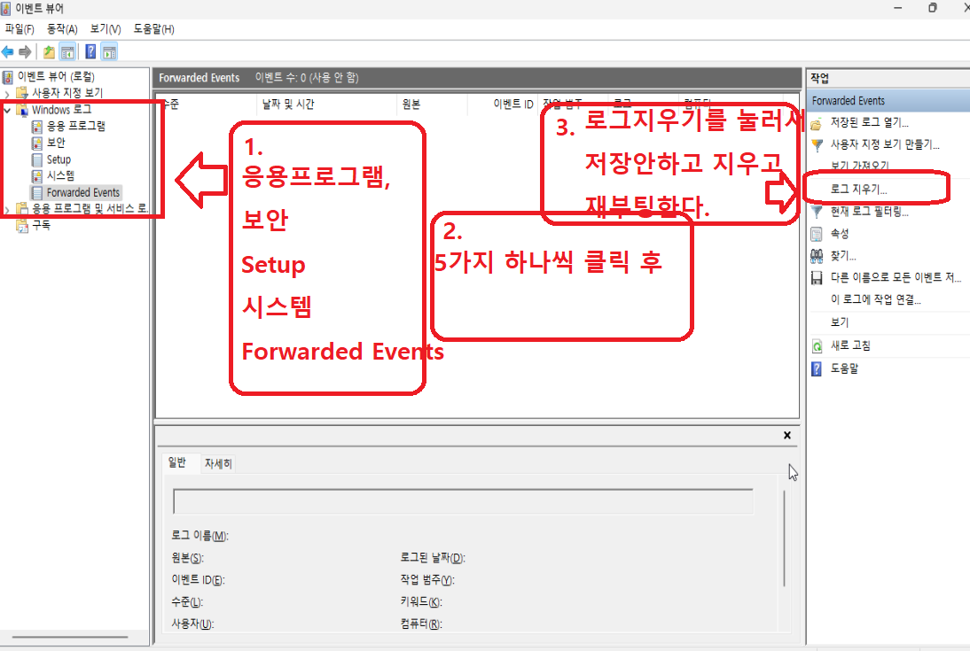
Task: Open 저장된 로그 열기 action
Action: tap(869, 122)
